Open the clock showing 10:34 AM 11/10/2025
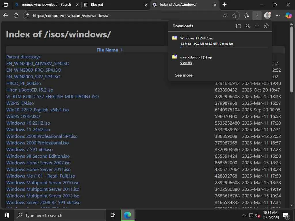Viewport: 295px width, 221px height. (x=270, y=215)
